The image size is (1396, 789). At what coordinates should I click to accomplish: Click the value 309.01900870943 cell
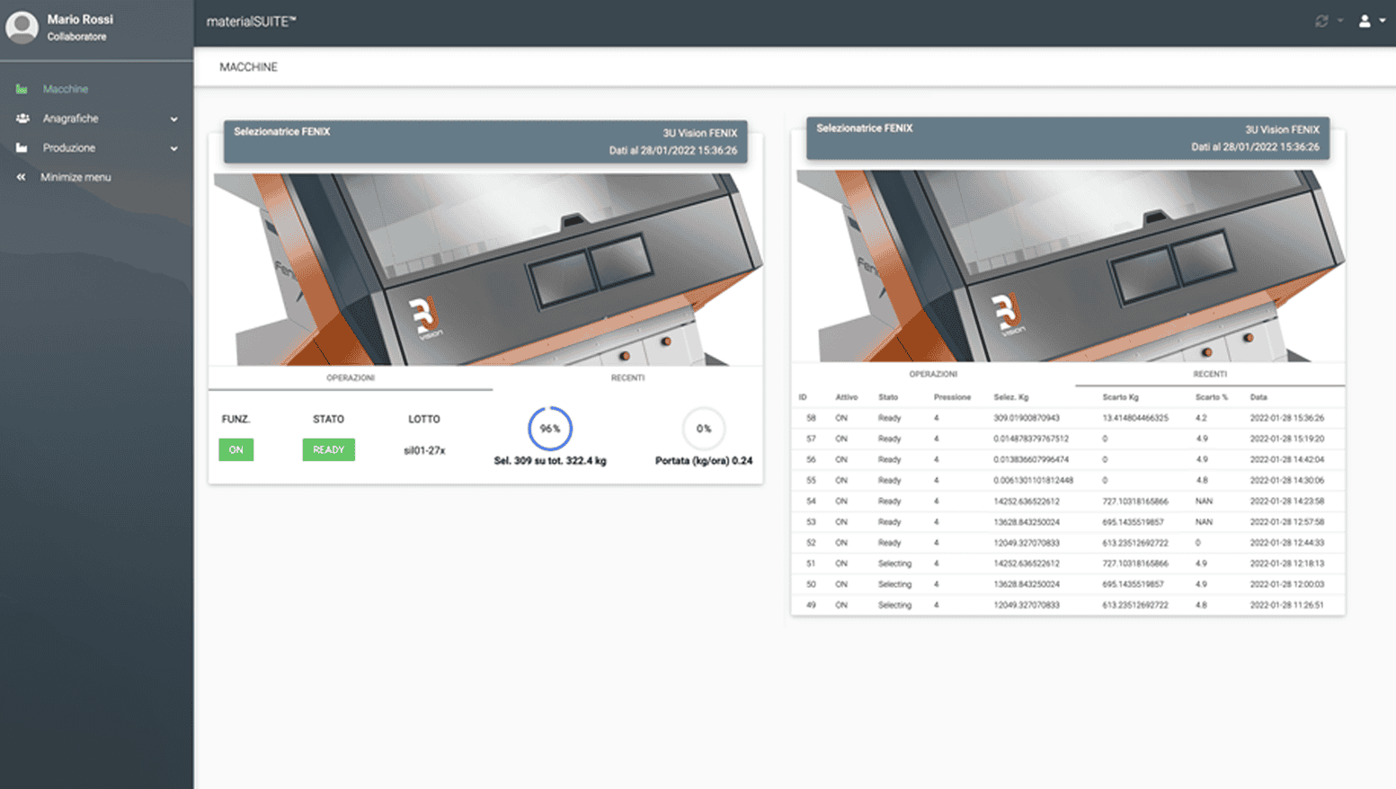[1027, 418]
